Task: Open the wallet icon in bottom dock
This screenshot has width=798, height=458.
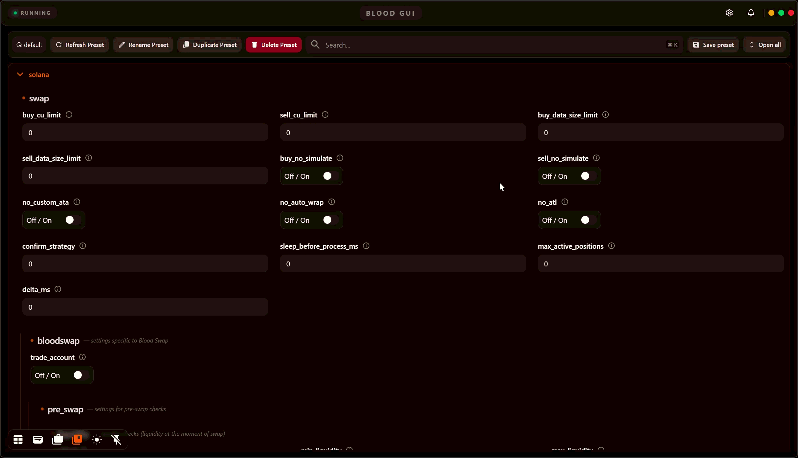Action: coord(38,440)
